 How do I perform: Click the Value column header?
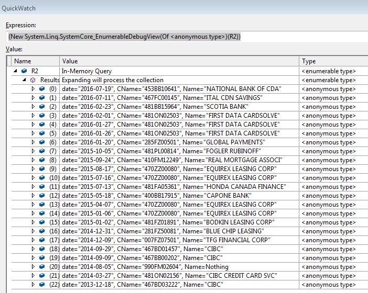pos(179,61)
